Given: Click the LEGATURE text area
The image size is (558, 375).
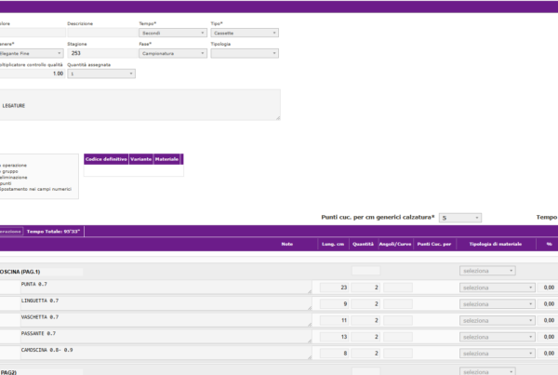Looking at the screenshot, I should coord(139,105).
